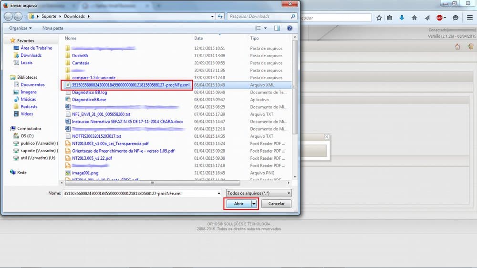The height and width of the screenshot is (268, 477).
Task: Click the Adblock Plus icon in Firefox
Action: [x=439, y=18]
